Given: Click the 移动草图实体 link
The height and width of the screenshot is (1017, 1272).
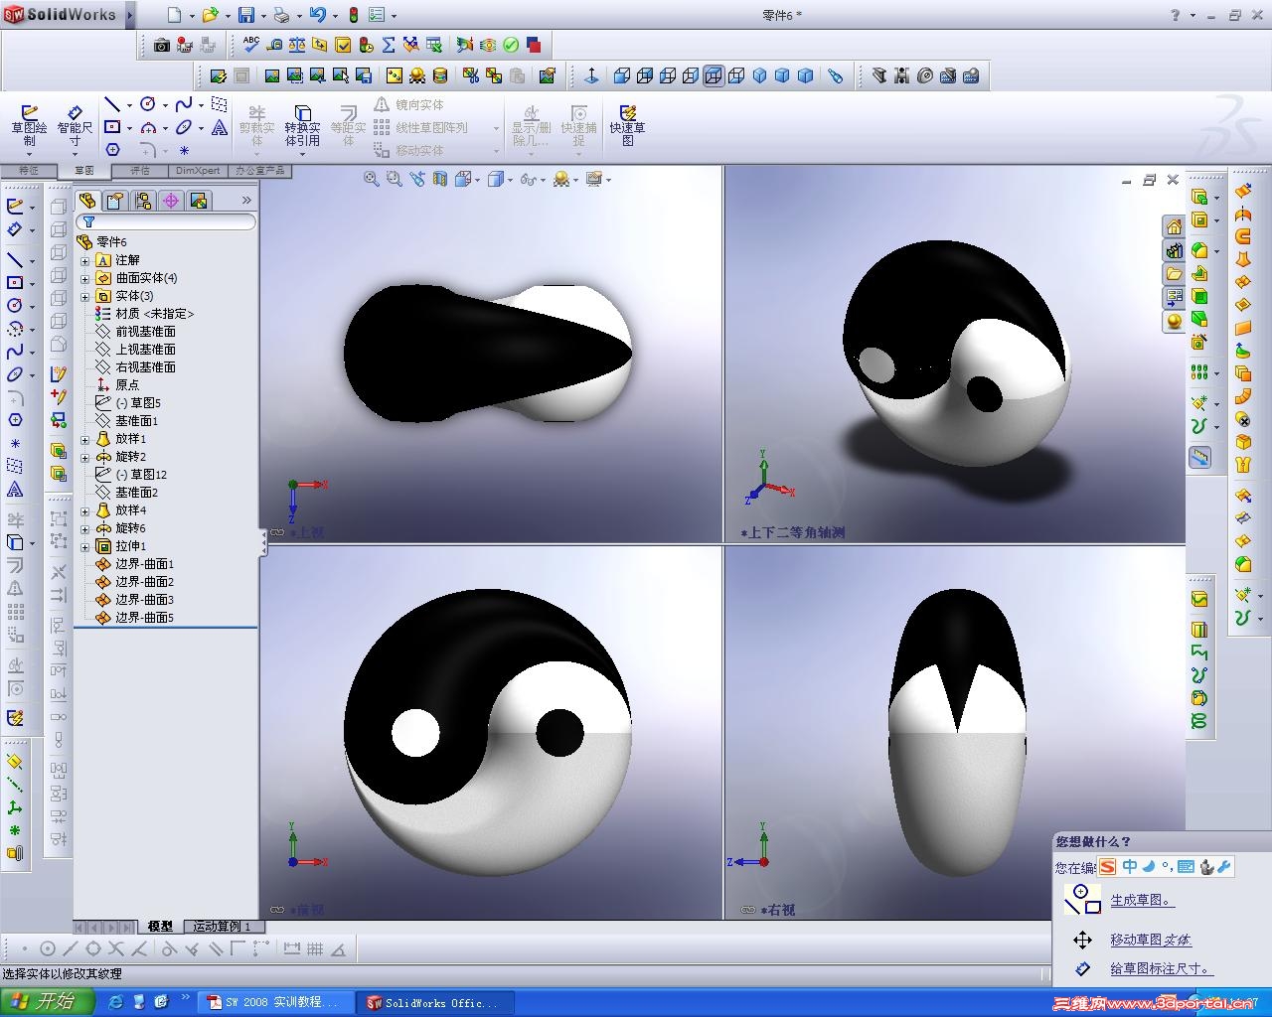Looking at the screenshot, I should click(x=1151, y=940).
